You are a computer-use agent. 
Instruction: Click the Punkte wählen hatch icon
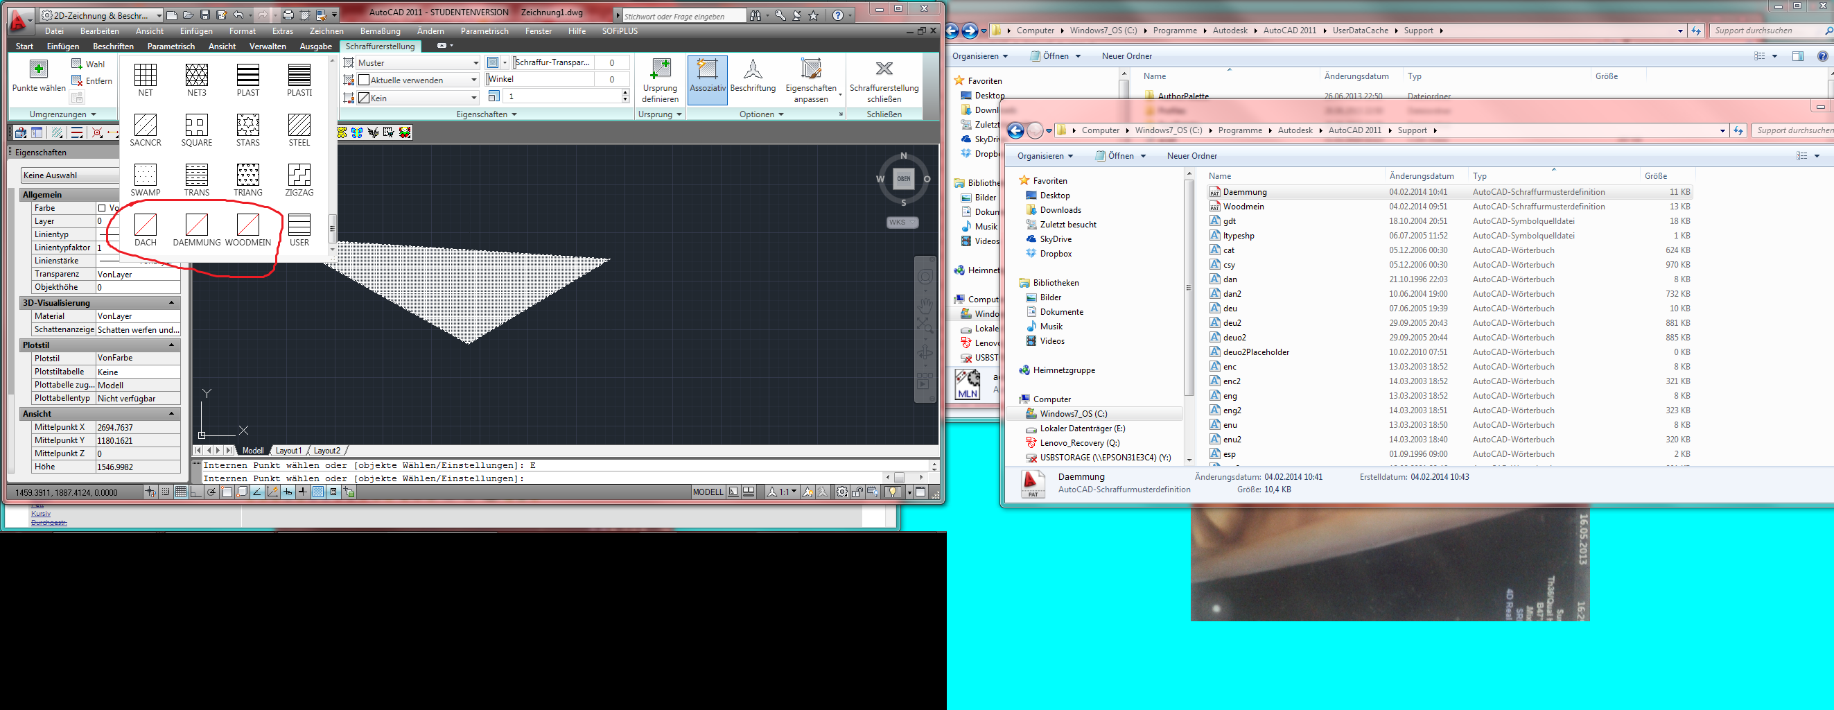pyautogui.click(x=38, y=69)
